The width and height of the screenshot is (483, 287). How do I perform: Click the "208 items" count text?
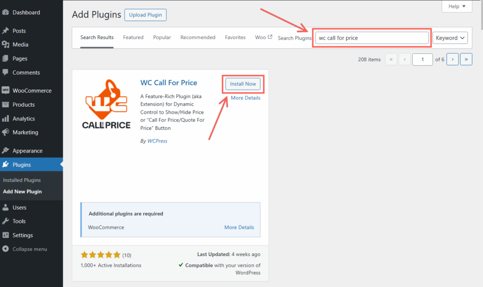pos(369,59)
